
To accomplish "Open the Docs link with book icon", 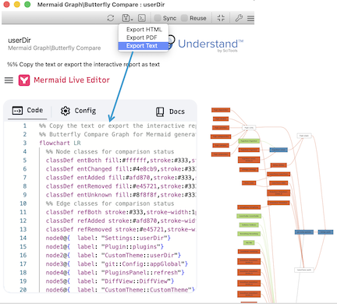I will tap(170, 111).
